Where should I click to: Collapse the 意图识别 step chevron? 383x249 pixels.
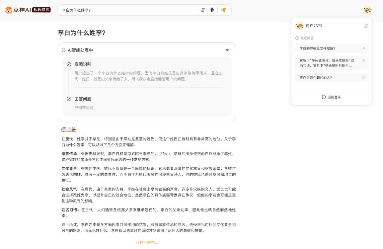tap(69, 64)
